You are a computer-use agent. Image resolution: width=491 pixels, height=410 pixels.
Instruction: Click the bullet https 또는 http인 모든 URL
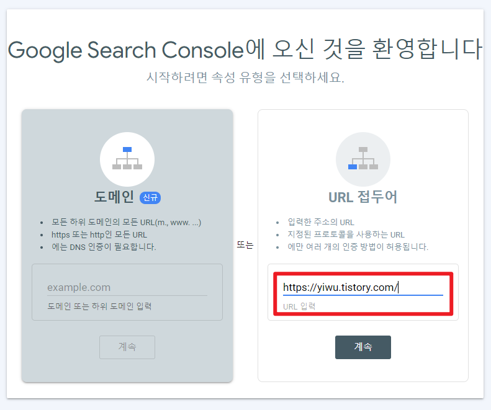coord(99,234)
